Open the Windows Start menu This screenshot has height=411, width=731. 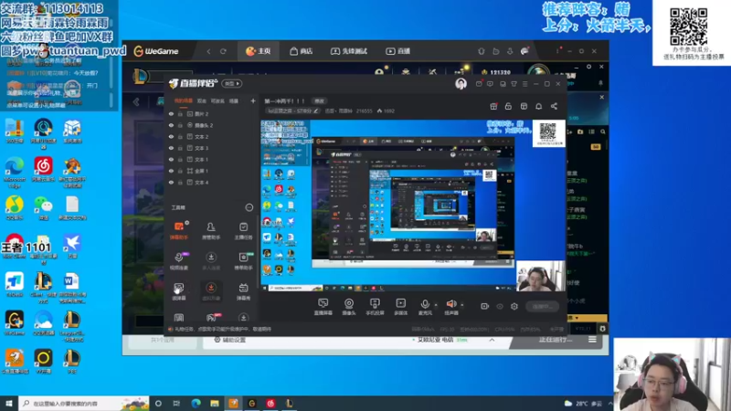(x=9, y=404)
